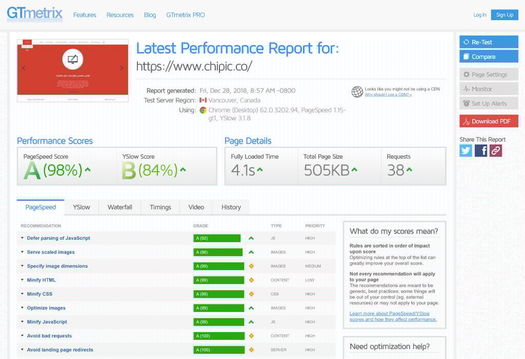
Task: Click Avoid bad requests A (100) bar
Action: tap(219, 336)
